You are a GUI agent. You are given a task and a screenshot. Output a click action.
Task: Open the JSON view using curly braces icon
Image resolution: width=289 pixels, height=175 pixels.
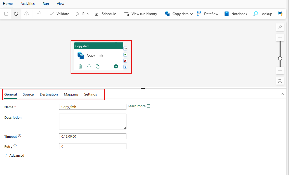(89, 66)
